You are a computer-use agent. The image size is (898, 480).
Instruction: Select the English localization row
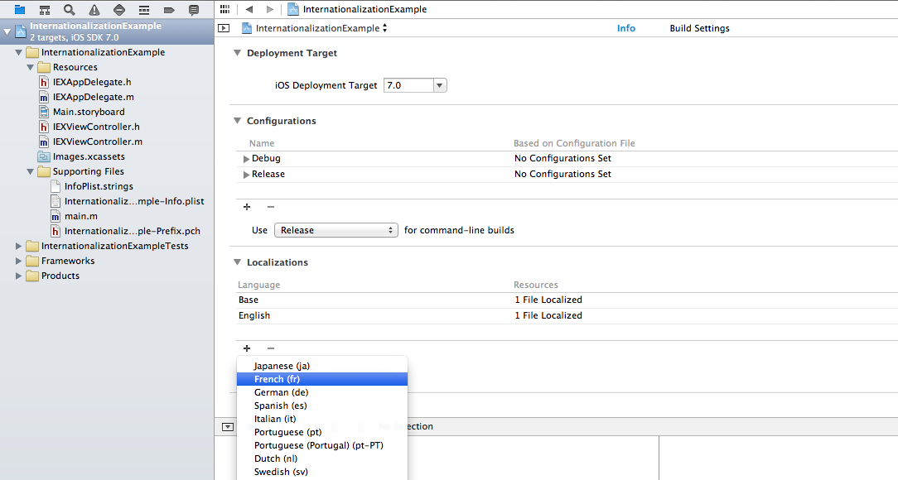[x=567, y=315]
